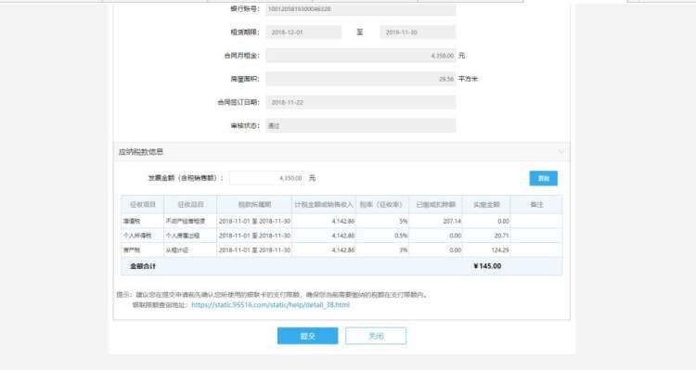This screenshot has height=370, width=696.
Task: Click the 124.29 payable amount cell
Action: coord(486,250)
